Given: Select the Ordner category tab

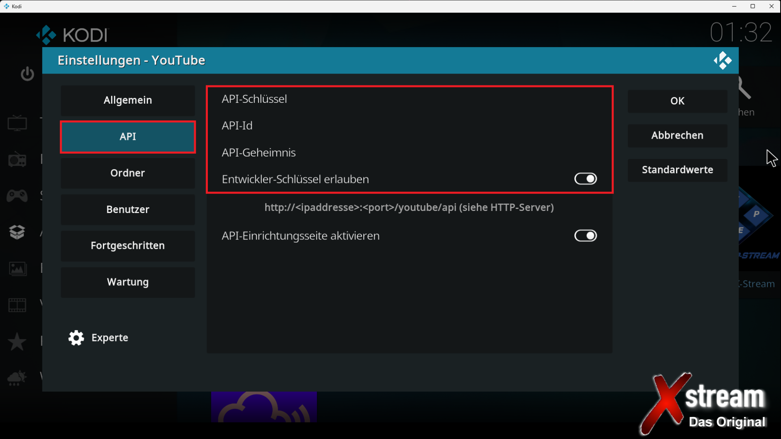Looking at the screenshot, I should click(128, 173).
